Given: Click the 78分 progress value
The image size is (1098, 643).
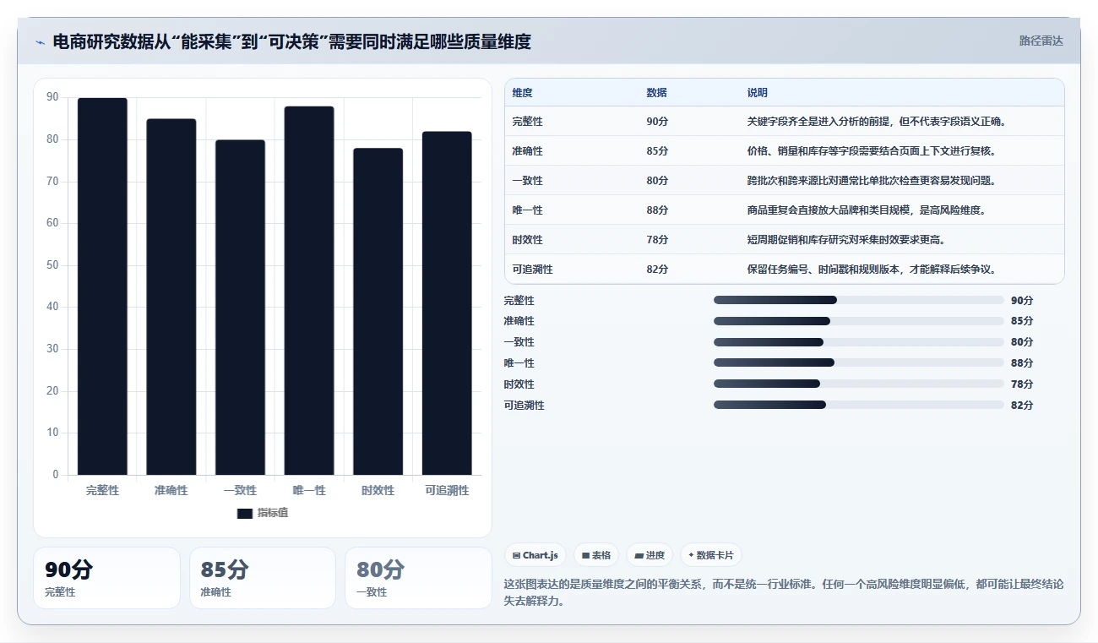Looking at the screenshot, I should pos(1022,384).
